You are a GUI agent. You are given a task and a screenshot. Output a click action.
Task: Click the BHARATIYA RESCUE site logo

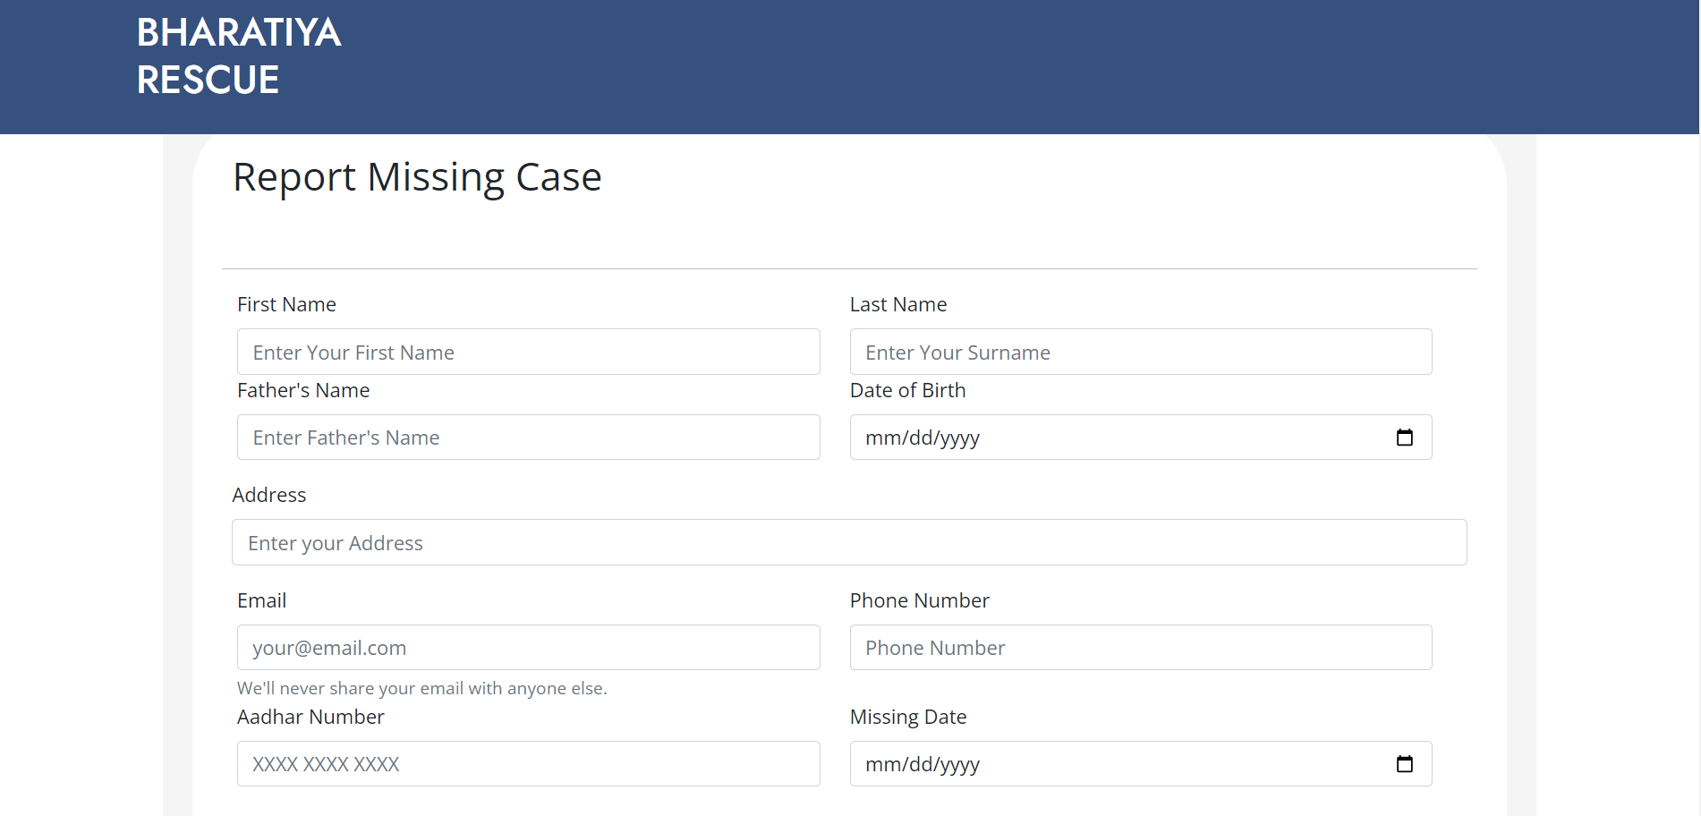(x=238, y=55)
